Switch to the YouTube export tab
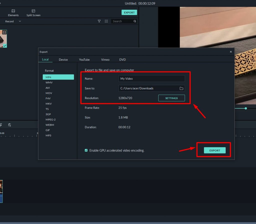Viewport: 256px width, 224px height. (x=84, y=60)
